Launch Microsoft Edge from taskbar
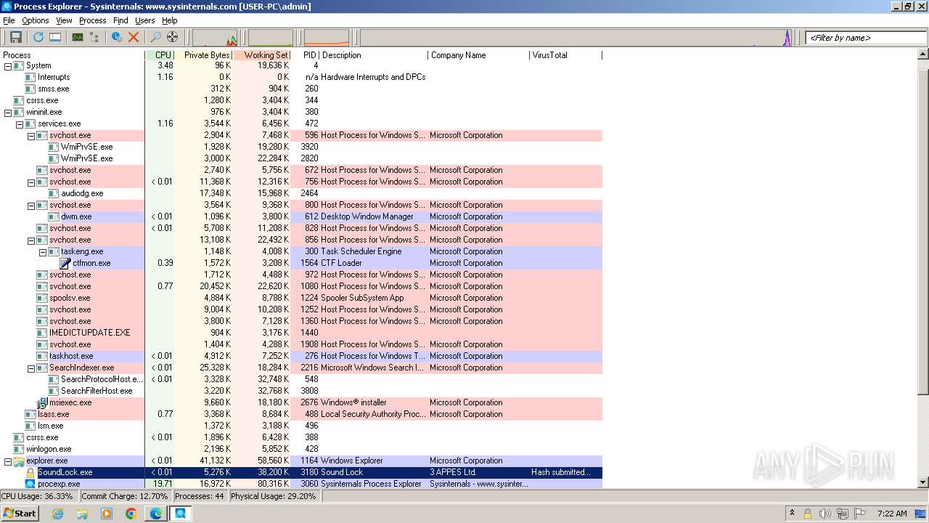 (156, 514)
